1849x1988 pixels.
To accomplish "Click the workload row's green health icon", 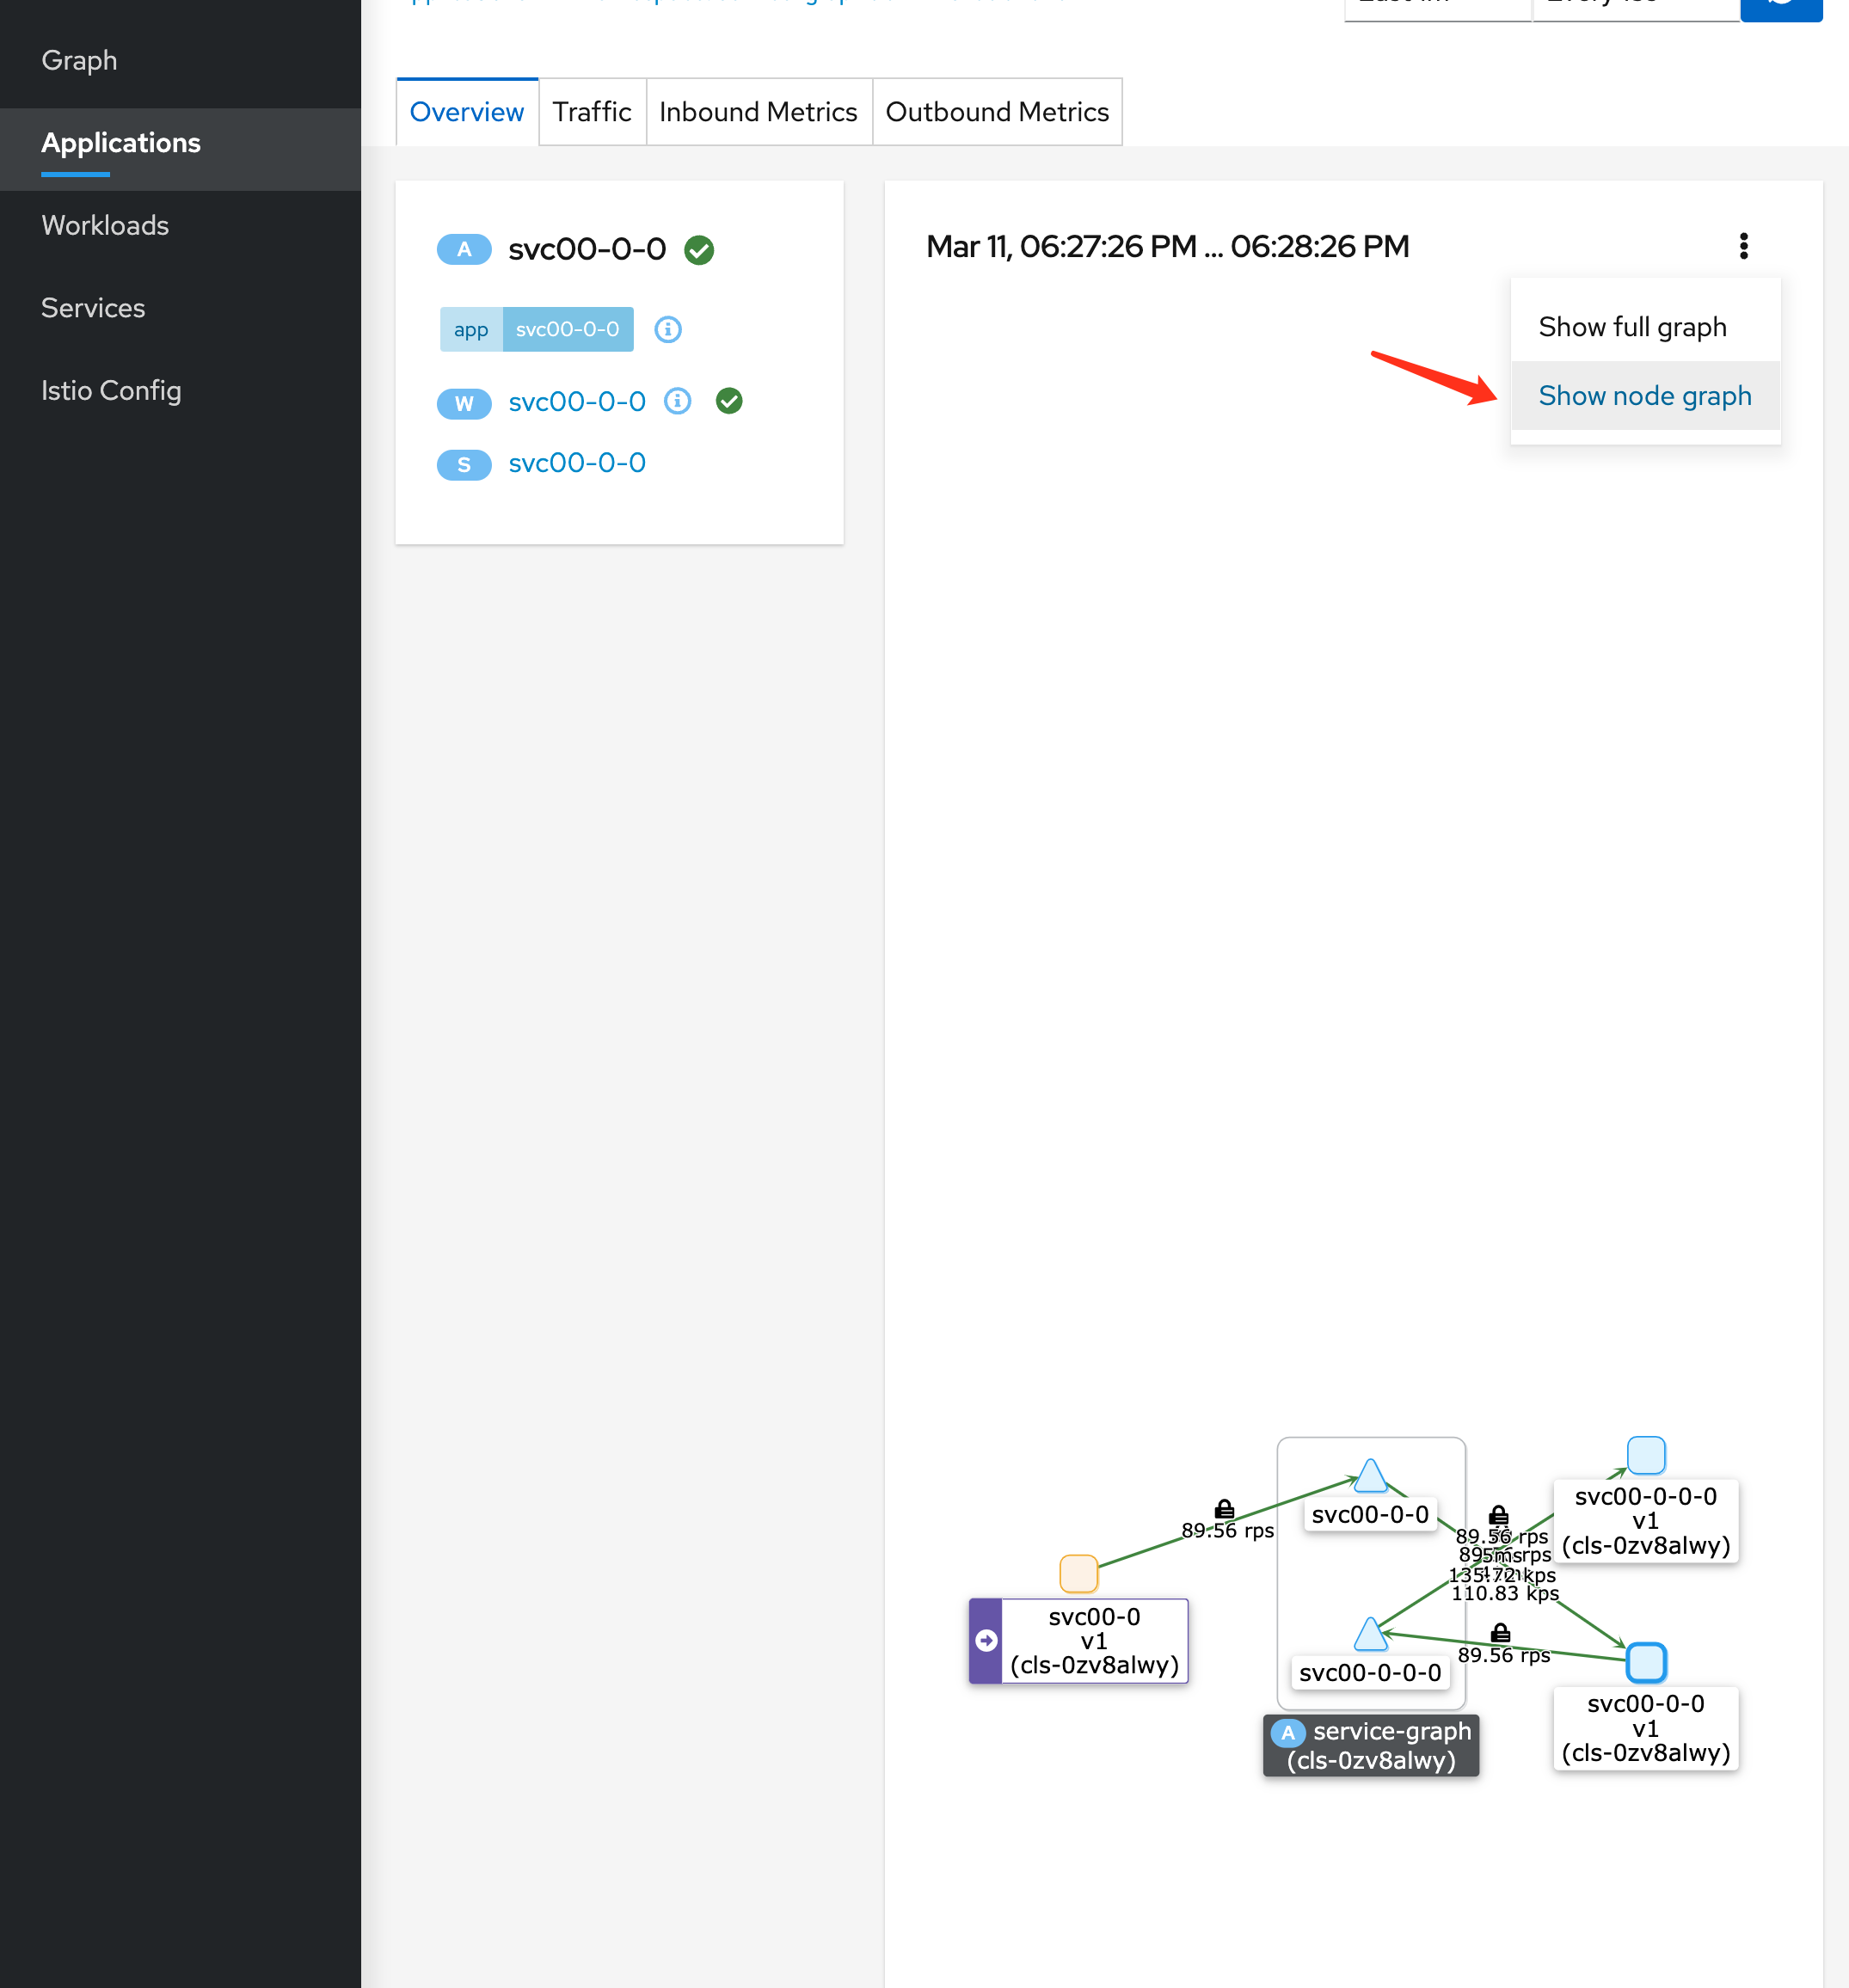I will (729, 401).
